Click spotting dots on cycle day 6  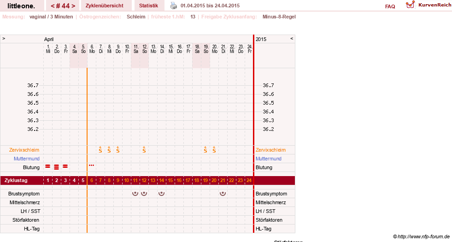click(91, 165)
